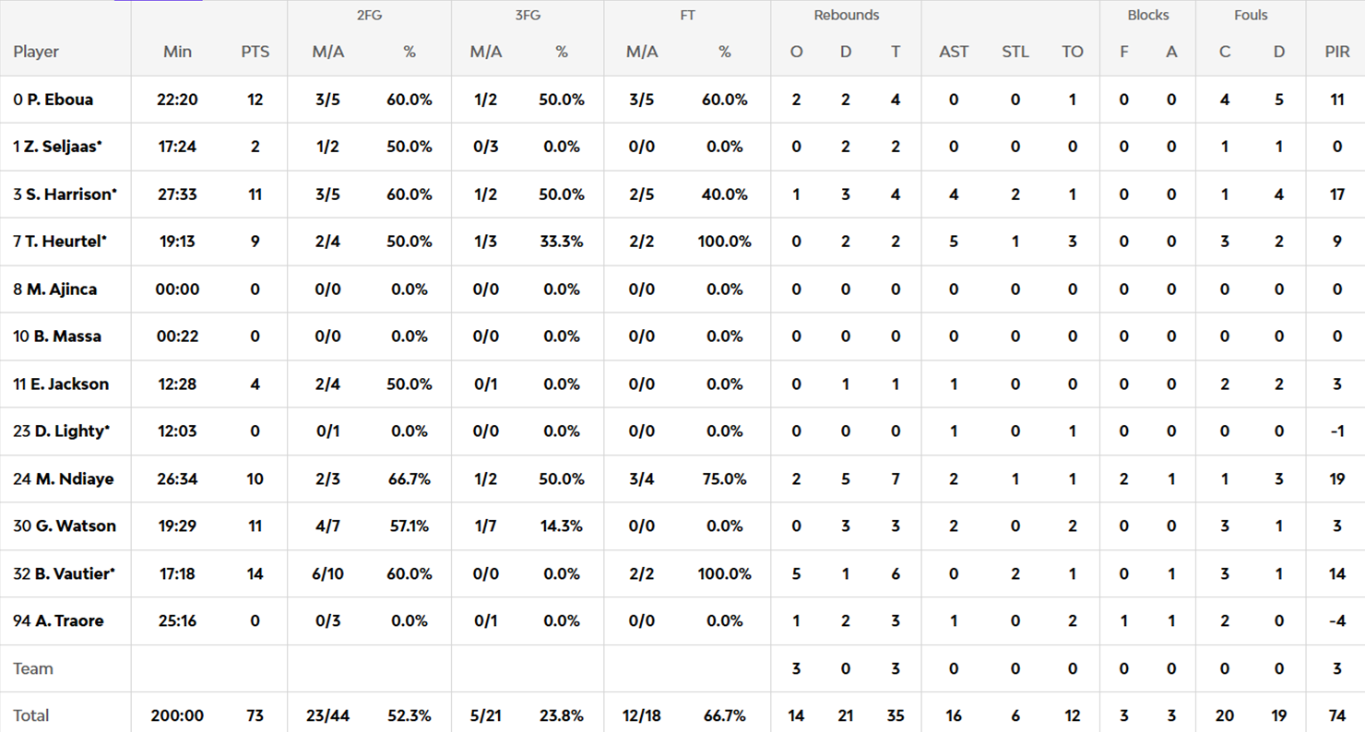Click the AST column header
Viewport: 1365px width, 732px height.
tap(954, 52)
